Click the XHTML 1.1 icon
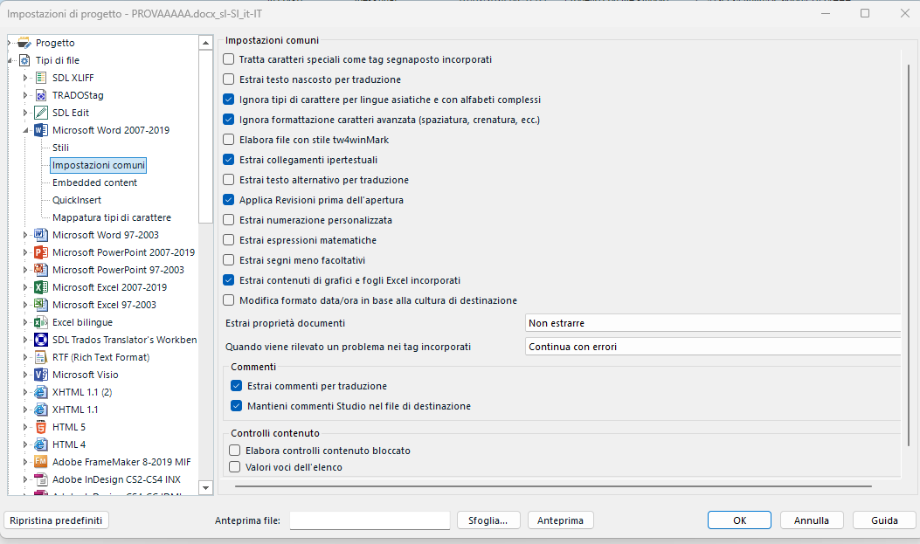 click(x=41, y=410)
